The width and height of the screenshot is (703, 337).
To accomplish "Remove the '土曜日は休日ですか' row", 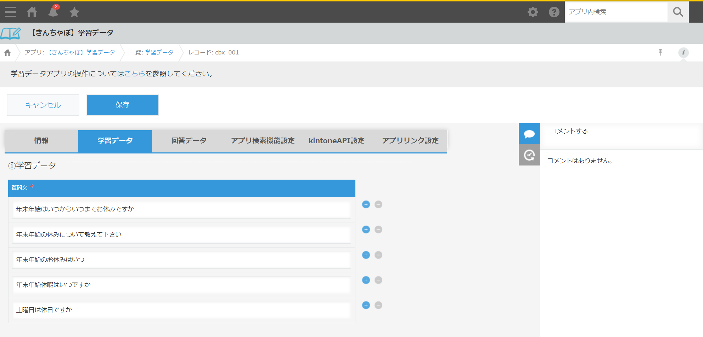I will [378, 305].
